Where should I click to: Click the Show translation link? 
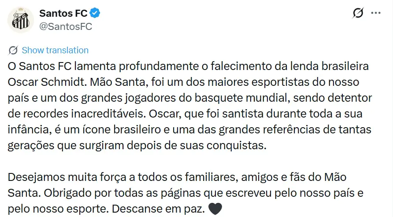(55, 50)
